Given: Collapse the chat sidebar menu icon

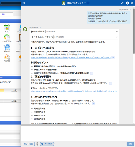Looking at the screenshot, I should coord(24,3).
